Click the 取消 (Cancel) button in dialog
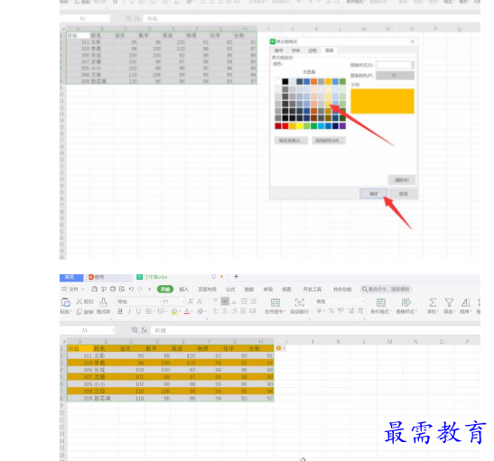The height and width of the screenshot is (461, 494). coord(404,194)
